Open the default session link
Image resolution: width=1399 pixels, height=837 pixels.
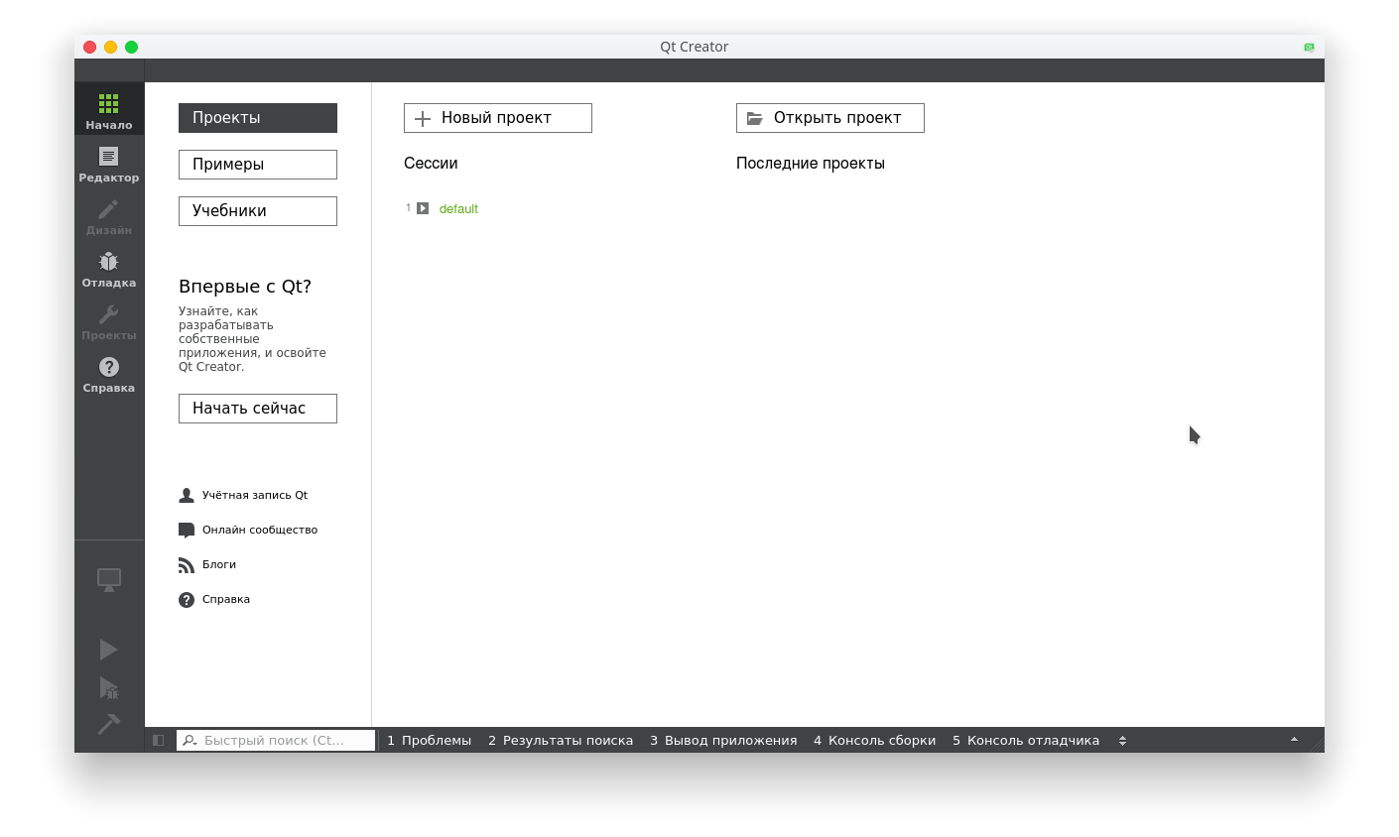(458, 209)
